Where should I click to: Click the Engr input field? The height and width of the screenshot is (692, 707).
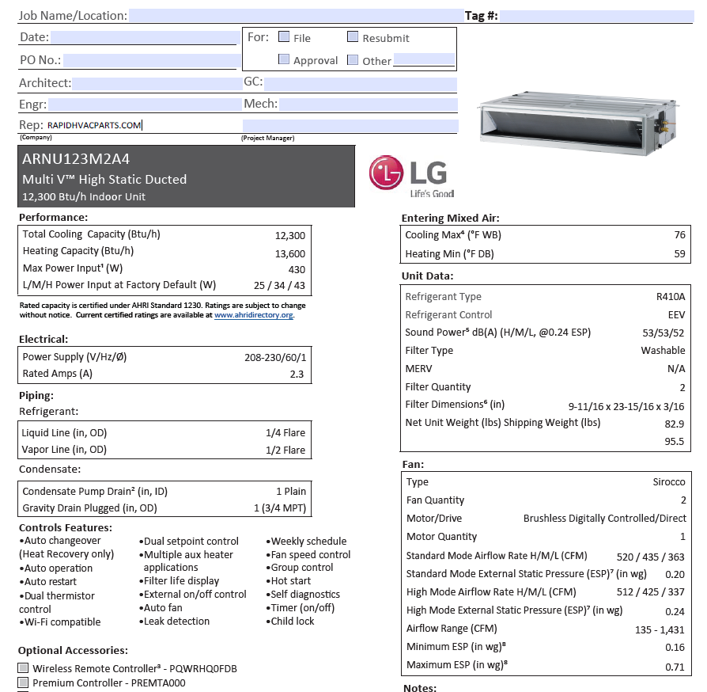145,105
